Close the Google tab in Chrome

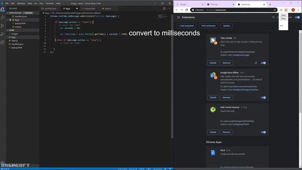(202, 4)
